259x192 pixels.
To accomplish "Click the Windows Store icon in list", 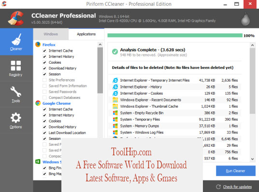I will [38, 162].
